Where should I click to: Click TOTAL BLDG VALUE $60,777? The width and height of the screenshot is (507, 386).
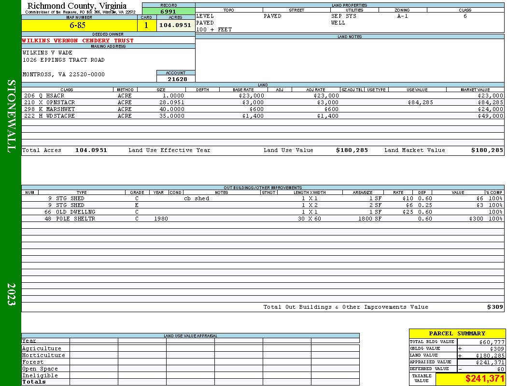457,342
